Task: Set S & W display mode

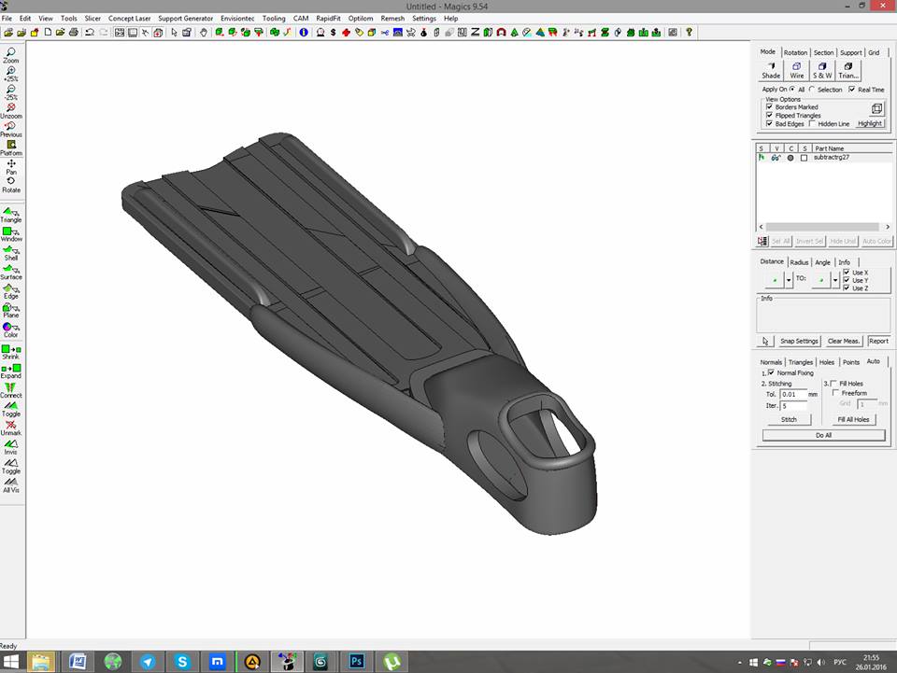Action: click(822, 70)
